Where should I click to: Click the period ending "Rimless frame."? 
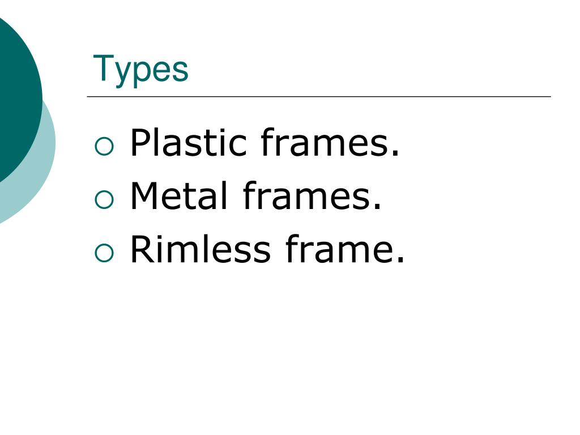401,260
